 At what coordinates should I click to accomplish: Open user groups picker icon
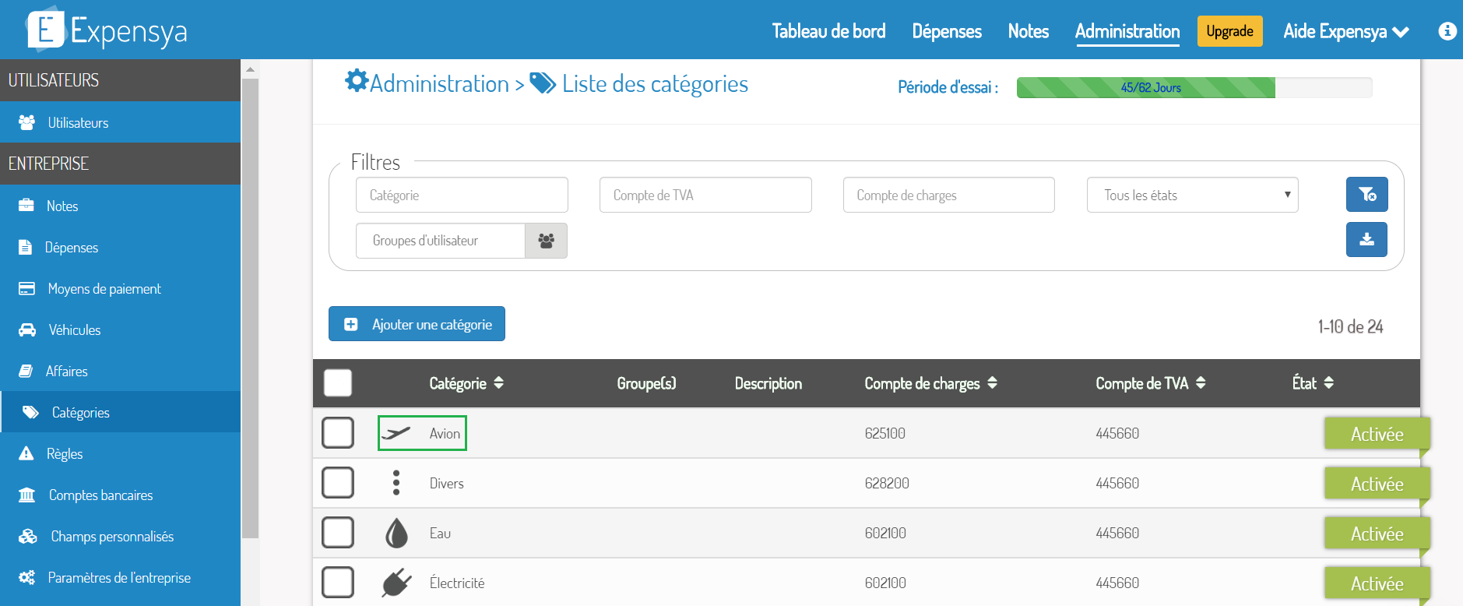click(x=546, y=241)
